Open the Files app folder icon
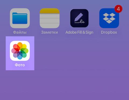This screenshot has height=100, width=129. 20,18
